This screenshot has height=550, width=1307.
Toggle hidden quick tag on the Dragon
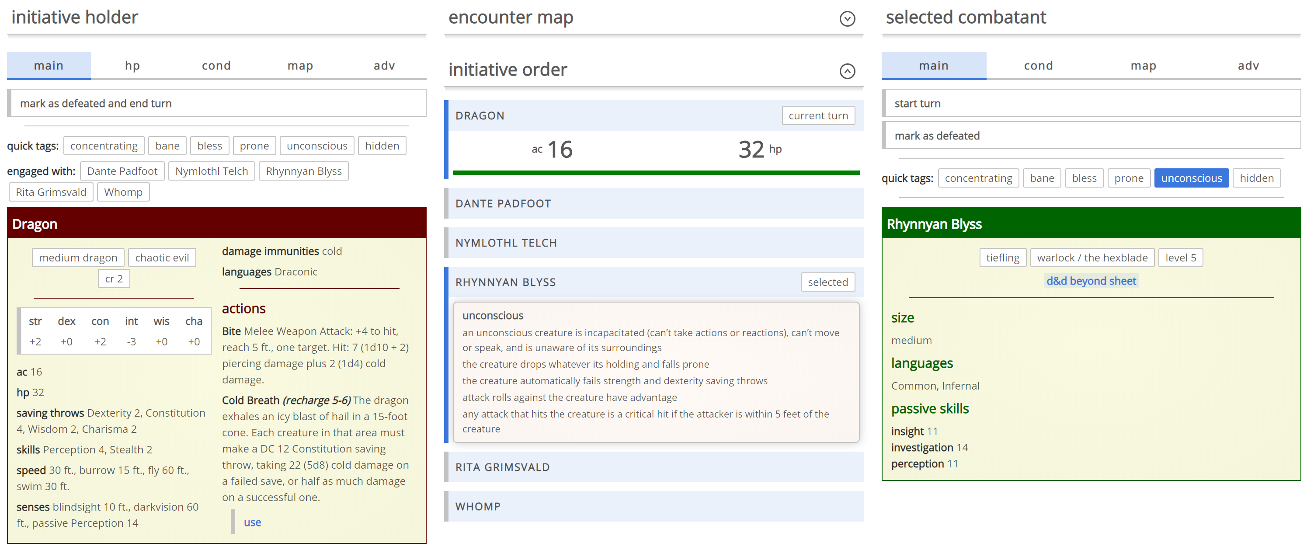pos(382,146)
